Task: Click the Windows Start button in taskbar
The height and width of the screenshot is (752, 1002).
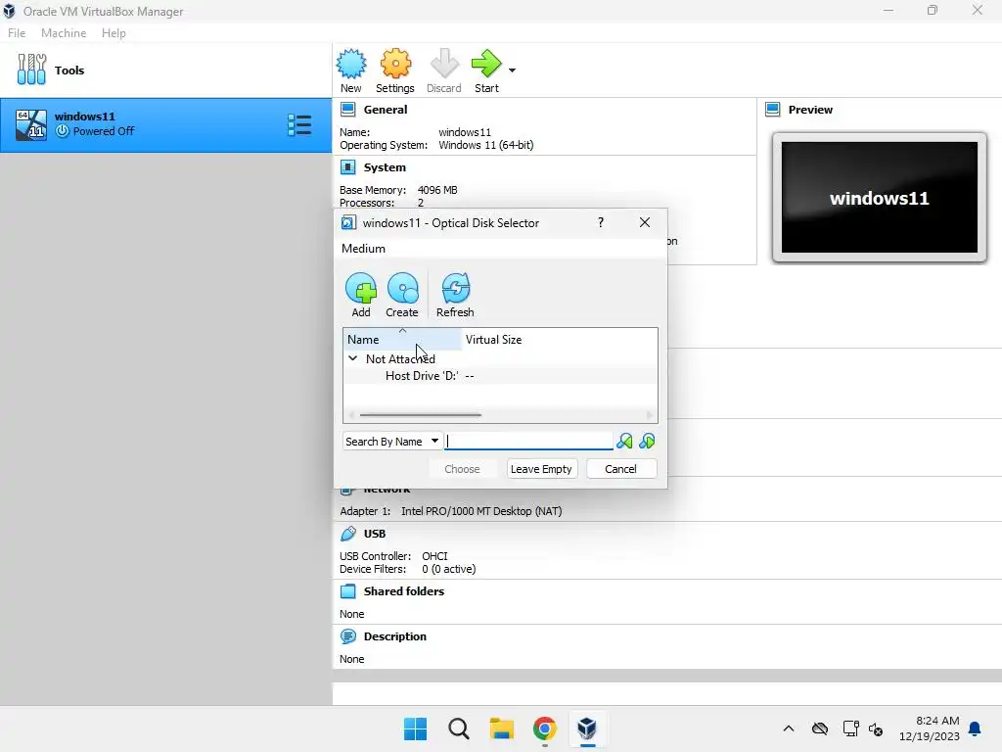Action: [x=415, y=728]
